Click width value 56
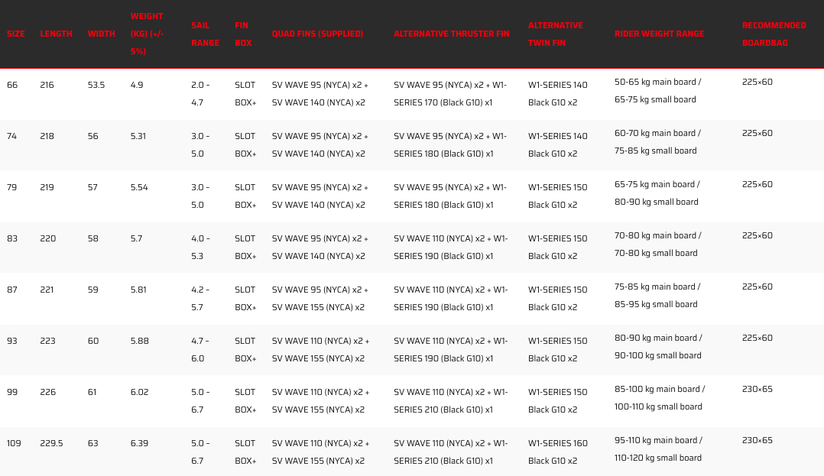Screen dimensions: 824x476 tap(93, 135)
